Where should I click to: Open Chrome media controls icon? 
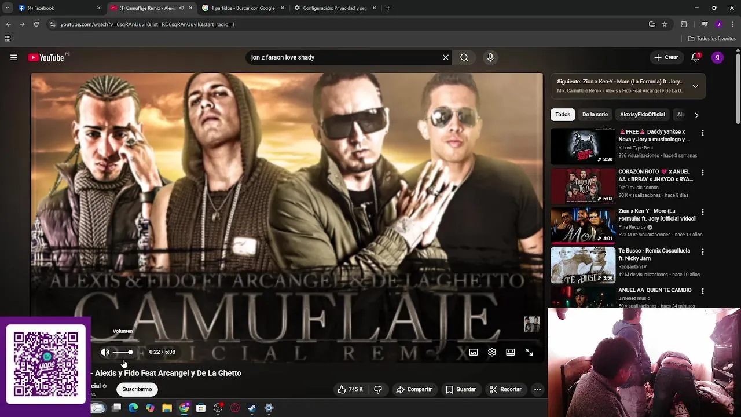pyautogui.click(x=705, y=24)
